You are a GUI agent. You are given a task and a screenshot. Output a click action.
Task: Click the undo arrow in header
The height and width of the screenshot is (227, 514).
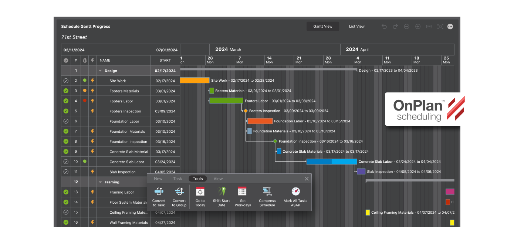384,27
